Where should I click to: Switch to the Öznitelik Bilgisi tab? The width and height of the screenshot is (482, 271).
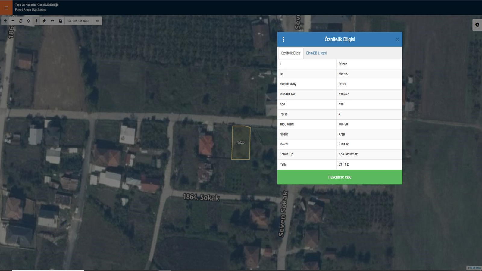(291, 53)
